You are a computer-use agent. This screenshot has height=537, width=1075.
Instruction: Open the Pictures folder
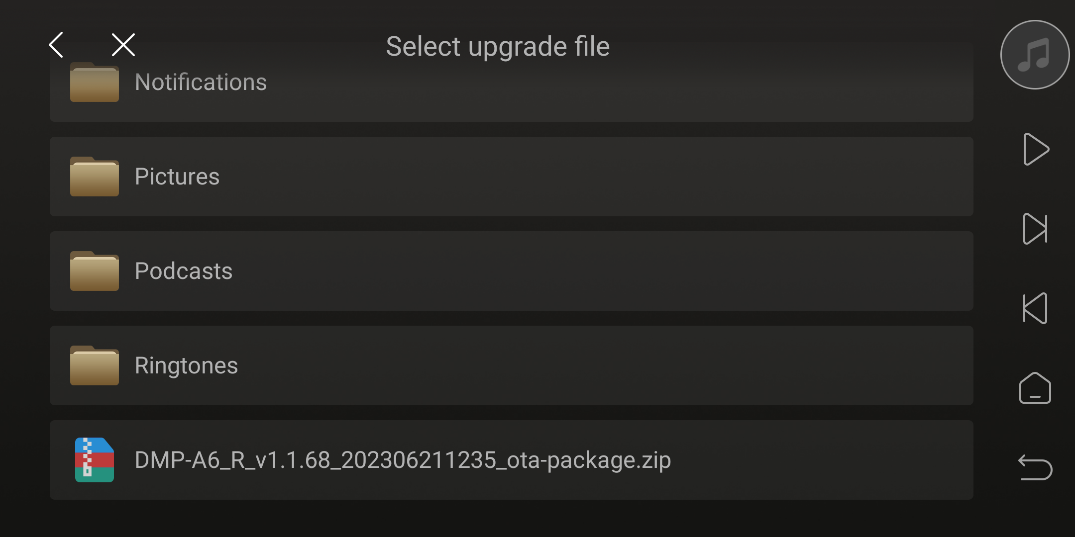click(x=512, y=177)
